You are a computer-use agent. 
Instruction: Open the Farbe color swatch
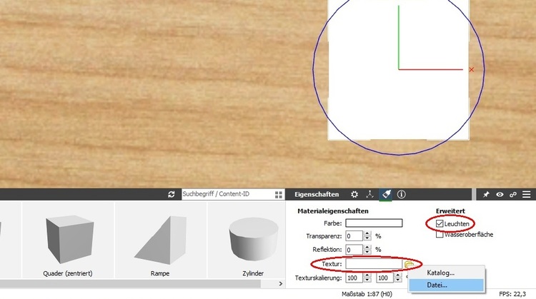(374, 223)
